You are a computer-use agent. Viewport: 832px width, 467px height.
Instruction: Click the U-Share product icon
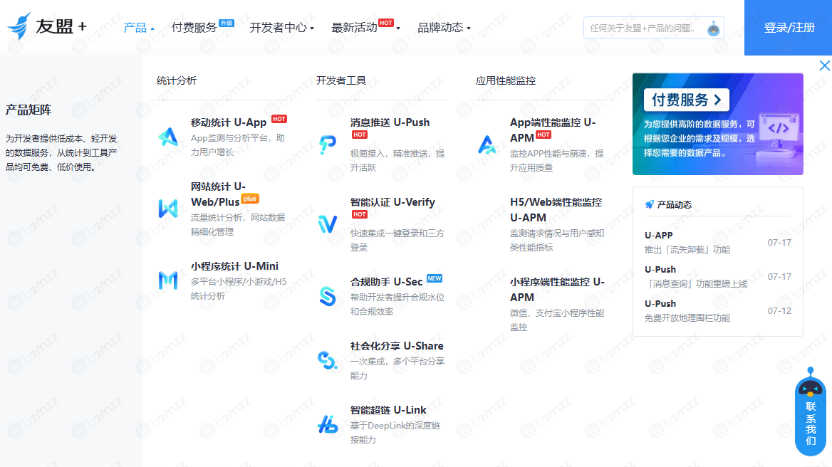(x=328, y=360)
